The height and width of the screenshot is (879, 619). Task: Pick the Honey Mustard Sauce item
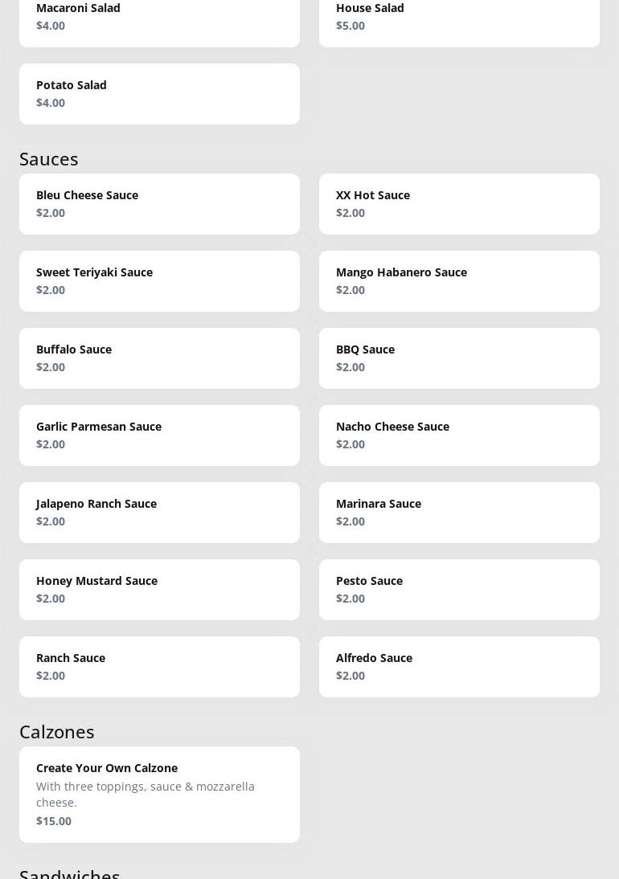point(159,590)
